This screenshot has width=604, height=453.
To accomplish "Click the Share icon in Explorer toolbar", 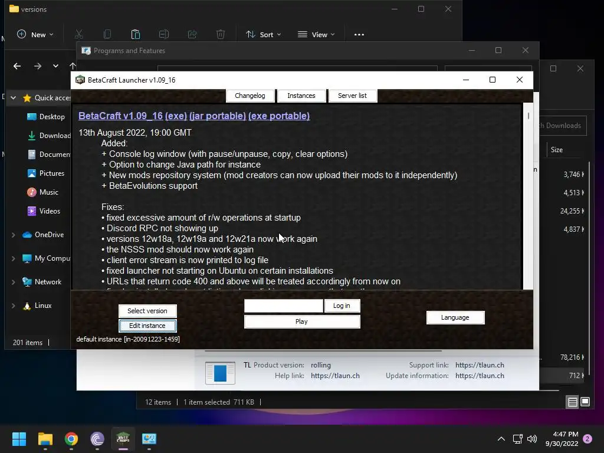I will [x=192, y=34].
